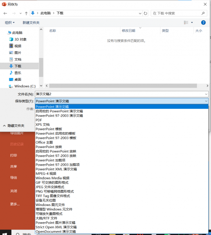Click the horizontal scrollbar right arrow
Viewport: 211px width, 235px height.
point(207,86)
